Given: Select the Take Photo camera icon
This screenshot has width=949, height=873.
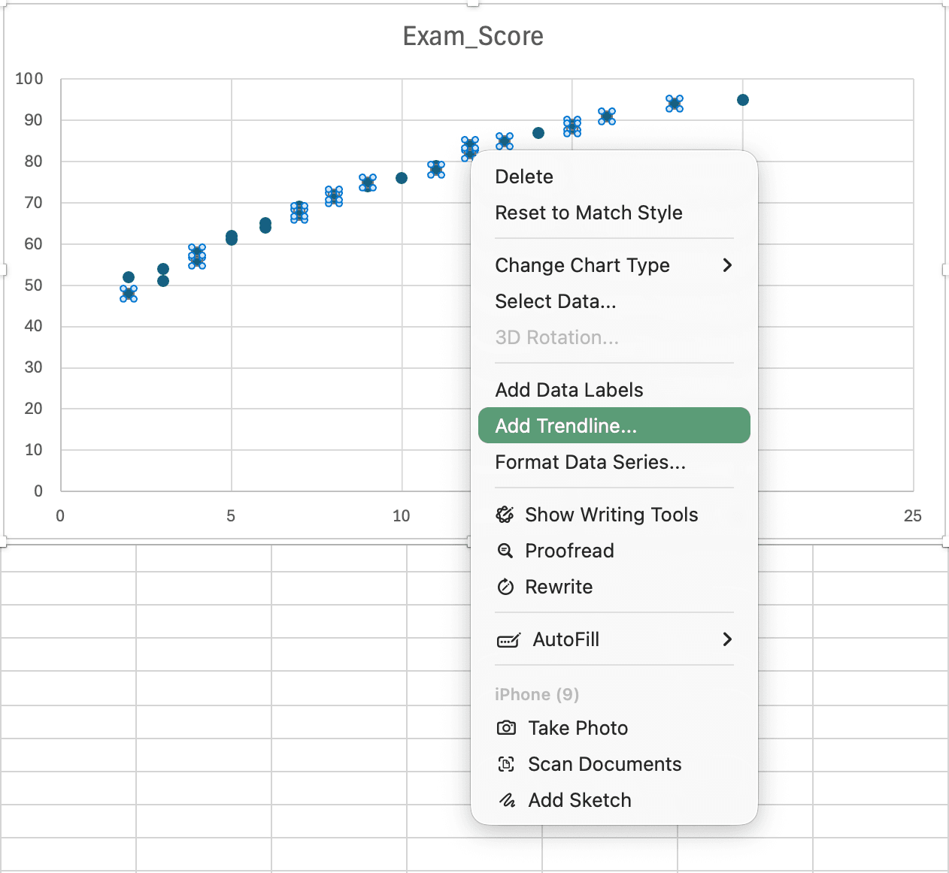Looking at the screenshot, I should point(507,727).
